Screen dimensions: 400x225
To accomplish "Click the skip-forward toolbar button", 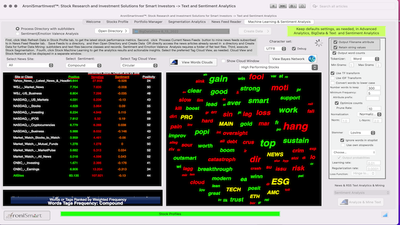I will point(282,6).
